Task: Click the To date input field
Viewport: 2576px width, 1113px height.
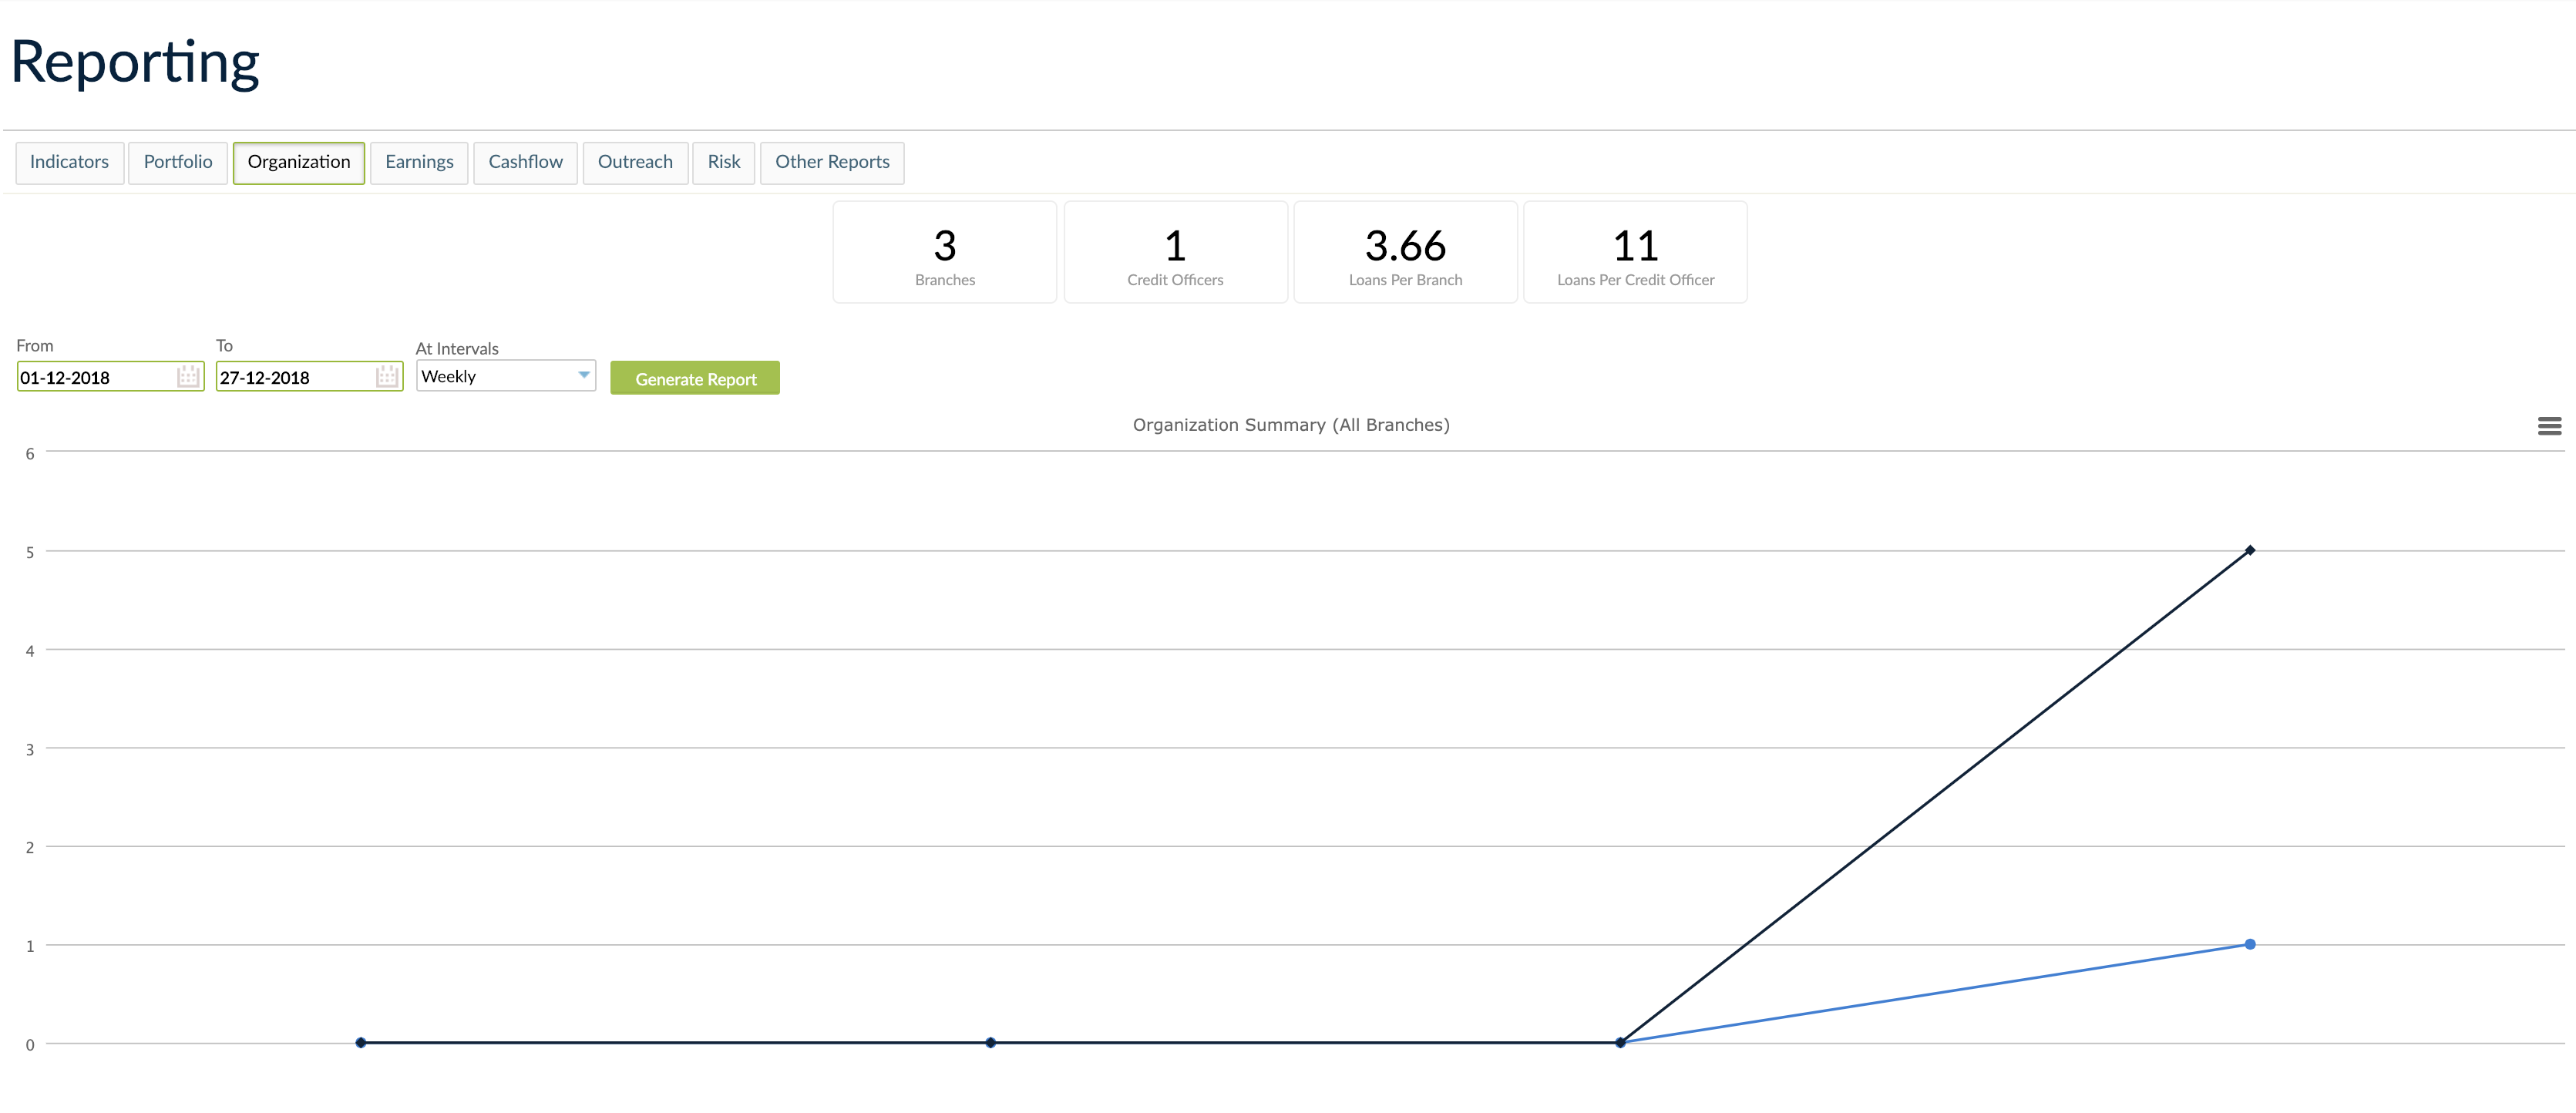Action: pos(294,377)
